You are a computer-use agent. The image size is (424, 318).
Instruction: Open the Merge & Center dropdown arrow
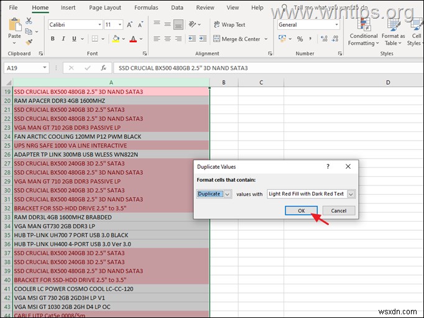(x=266, y=39)
